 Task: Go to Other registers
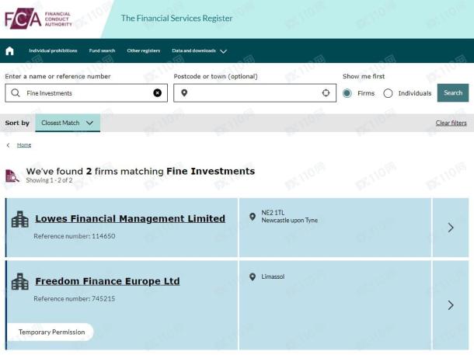pyautogui.click(x=144, y=50)
